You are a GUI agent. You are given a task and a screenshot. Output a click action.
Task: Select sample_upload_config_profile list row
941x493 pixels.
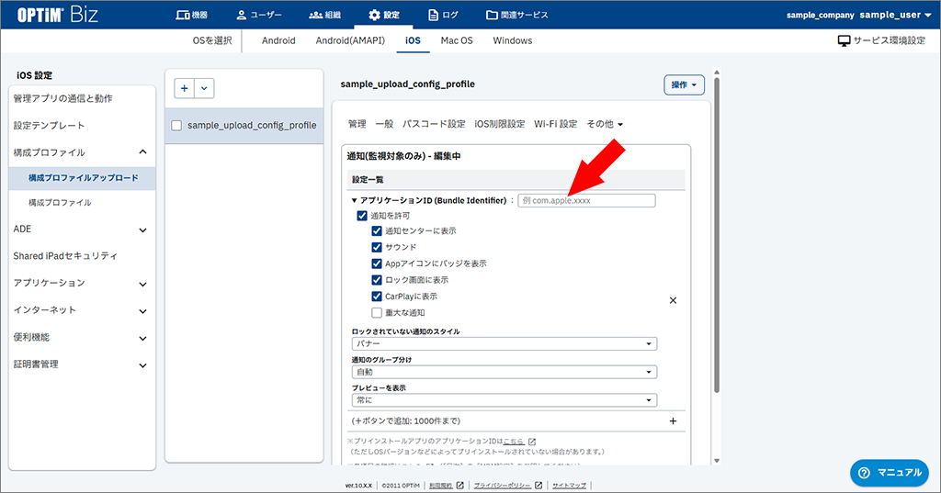(244, 126)
